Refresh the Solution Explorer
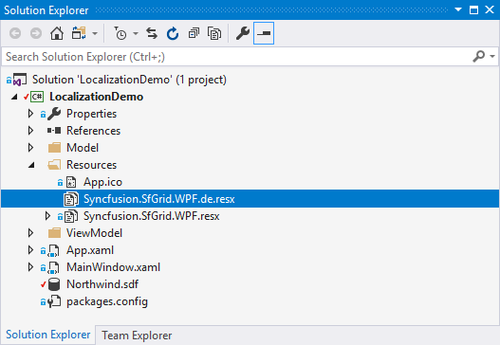The height and width of the screenshot is (345, 500). point(173,33)
